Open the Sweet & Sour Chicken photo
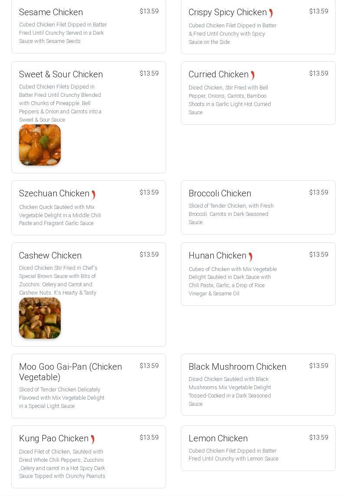Image resolution: width=347 pixels, height=497 pixels. [x=40, y=145]
